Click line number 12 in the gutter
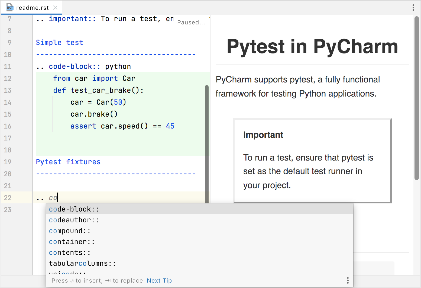This screenshot has width=421, height=288. tap(8, 78)
